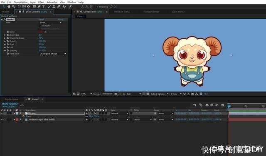
Task: Open the Animation menu
Action: [x=52, y=2]
